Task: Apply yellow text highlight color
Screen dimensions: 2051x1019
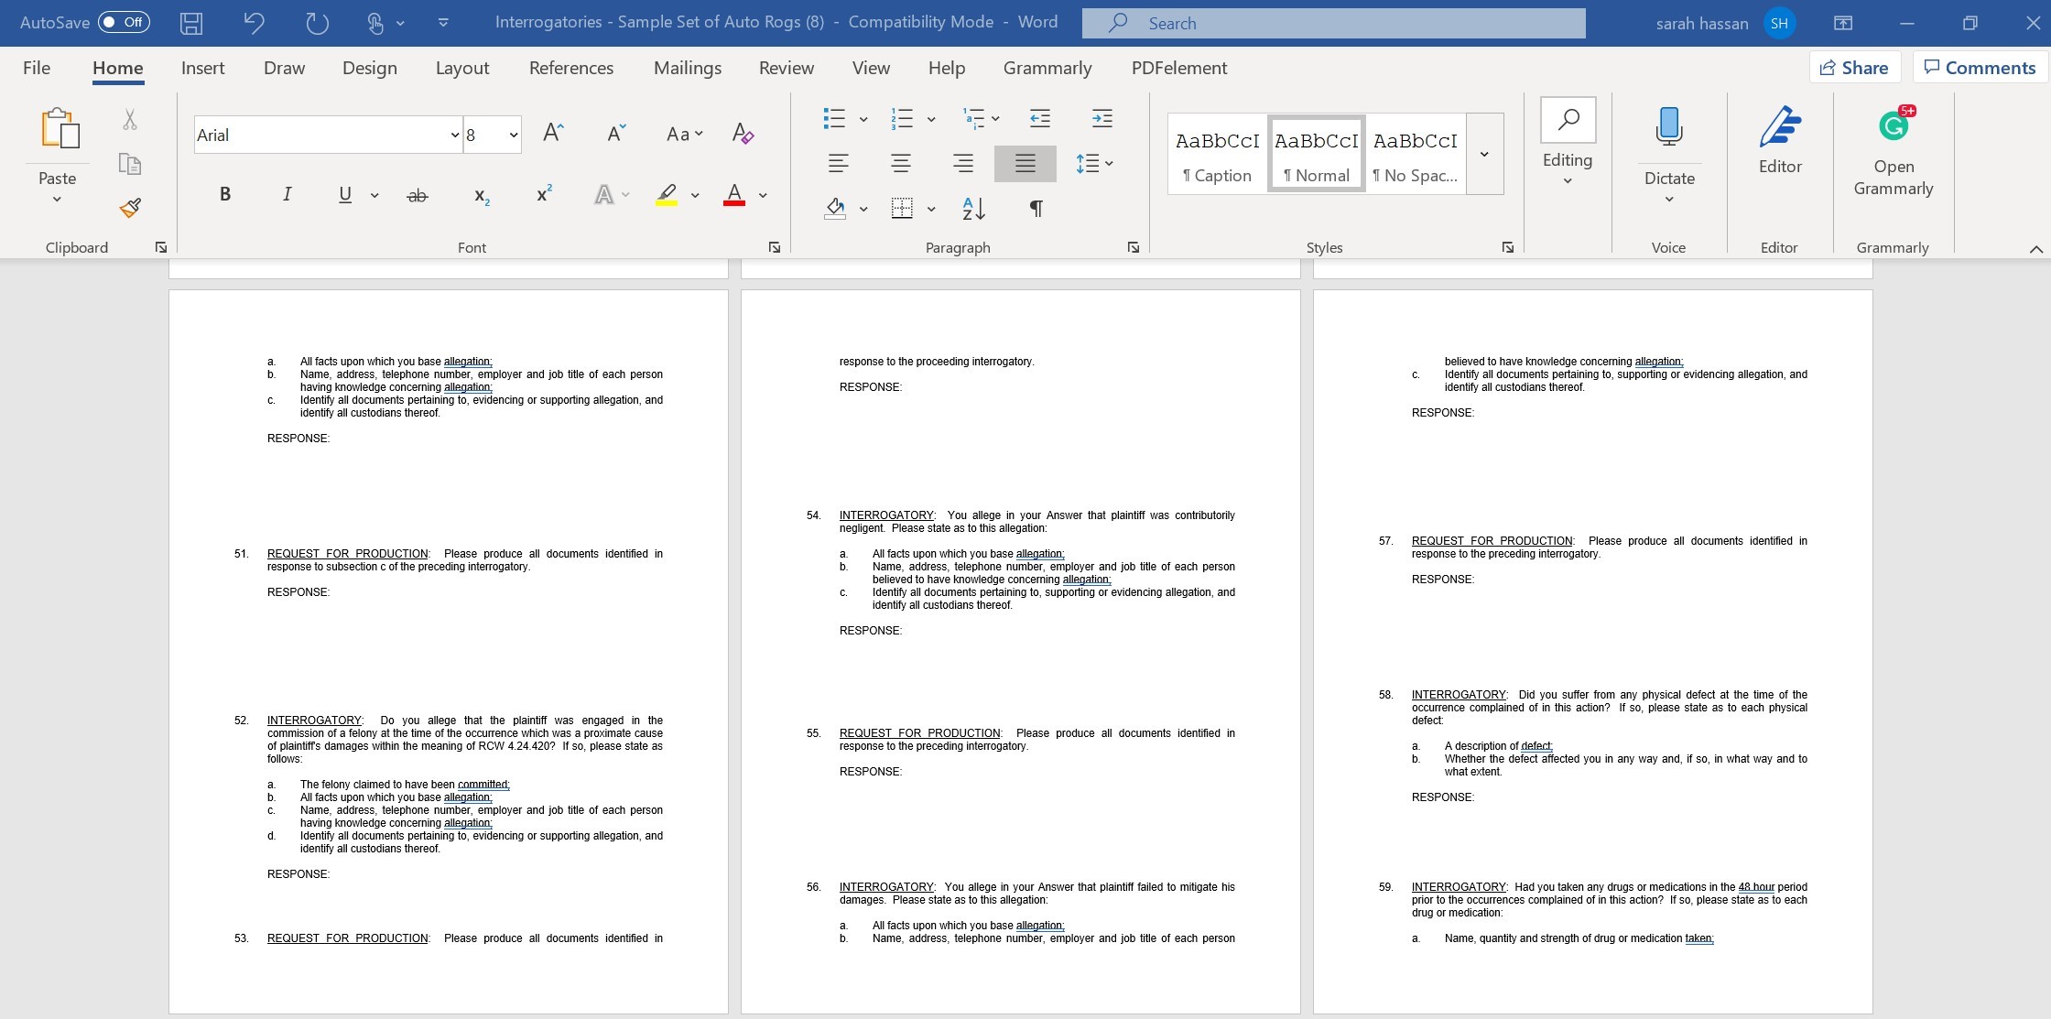Action: [x=667, y=194]
